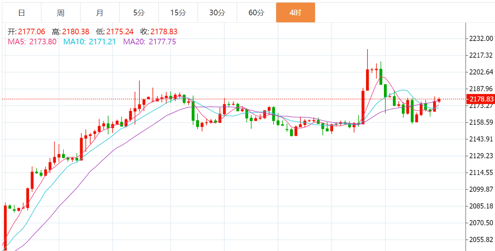Click the MA10: 2171.21 indicator label
The width and height of the screenshot is (495, 251).
click(x=89, y=42)
